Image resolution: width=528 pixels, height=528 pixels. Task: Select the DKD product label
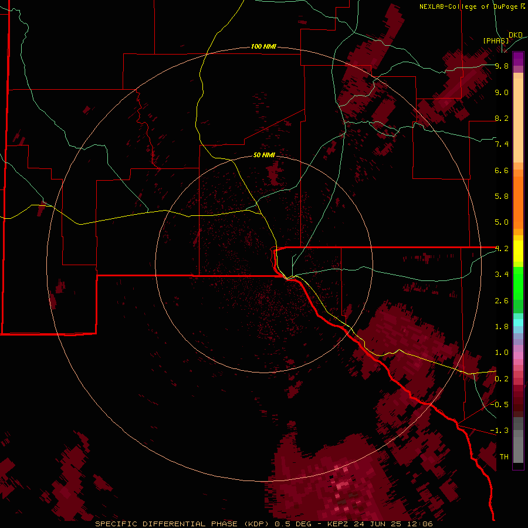pyautogui.click(x=516, y=35)
